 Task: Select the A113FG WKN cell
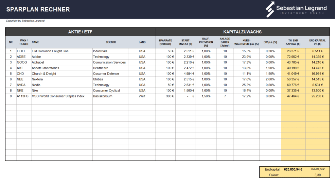24,96
